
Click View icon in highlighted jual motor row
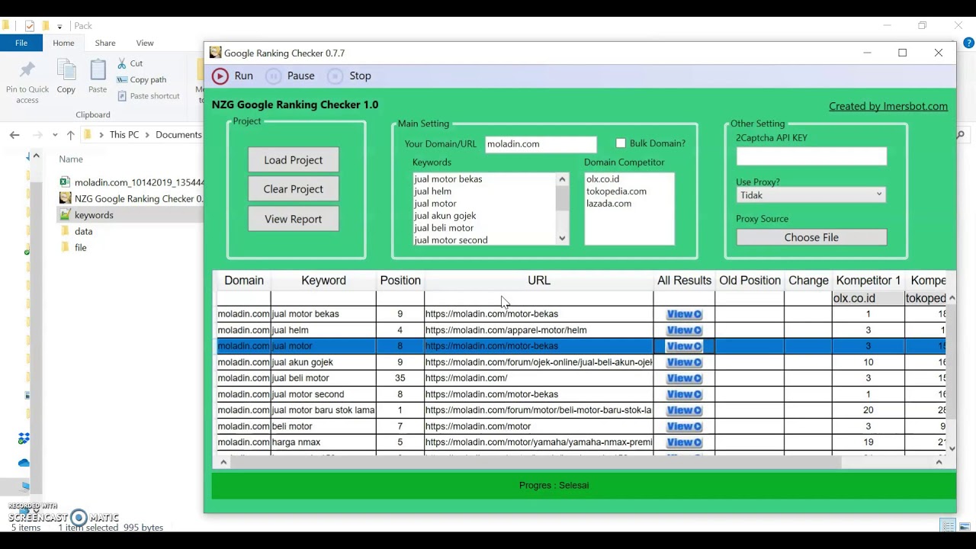[684, 346]
